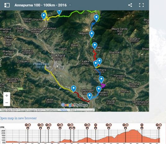Star the Annapurna 100 map title
The image size is (166, 144).
click(70, 5)
